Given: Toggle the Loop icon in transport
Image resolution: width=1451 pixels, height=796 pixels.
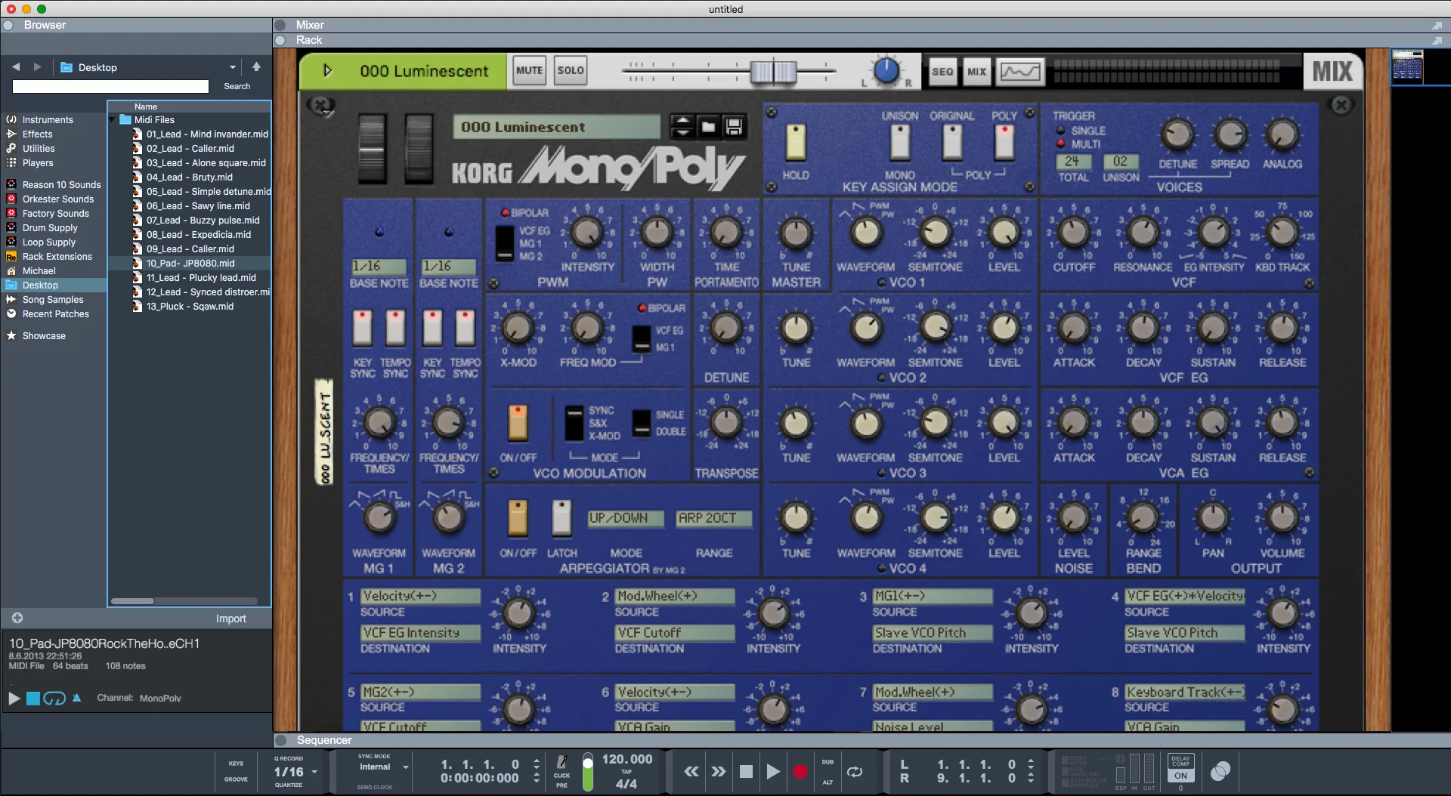Looking at the screenshot, I should click(x=855, y=771).
